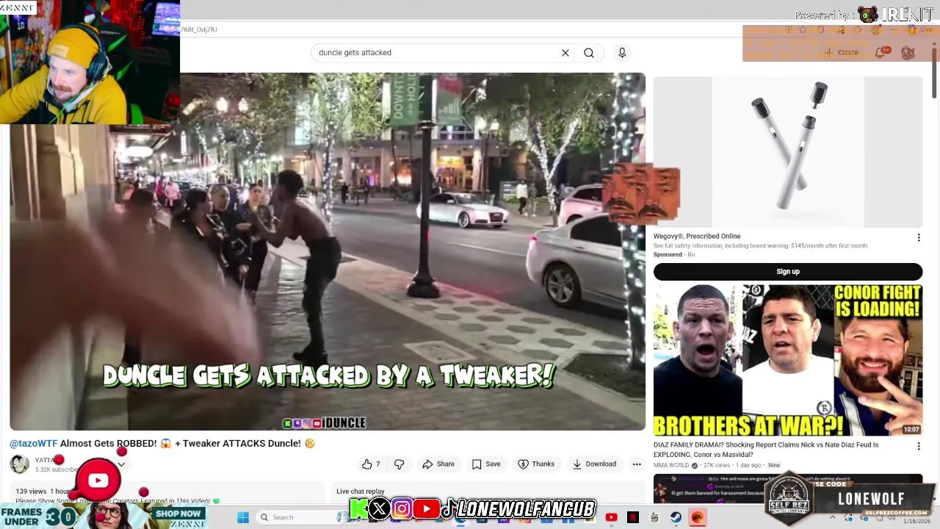Open the Windows Start menu
The image size is (940, 529).
[x=243, y=517]
